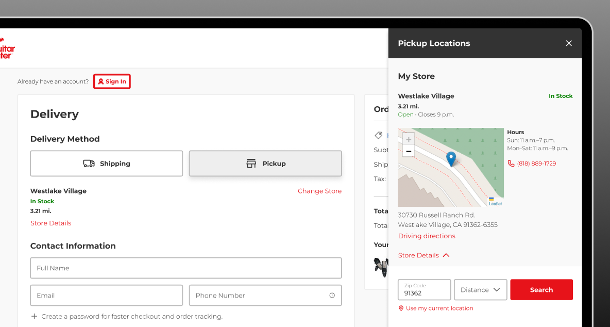610x327 pixels.
Task: Open the Distance dropdown
Action: (x=480, y=290)
